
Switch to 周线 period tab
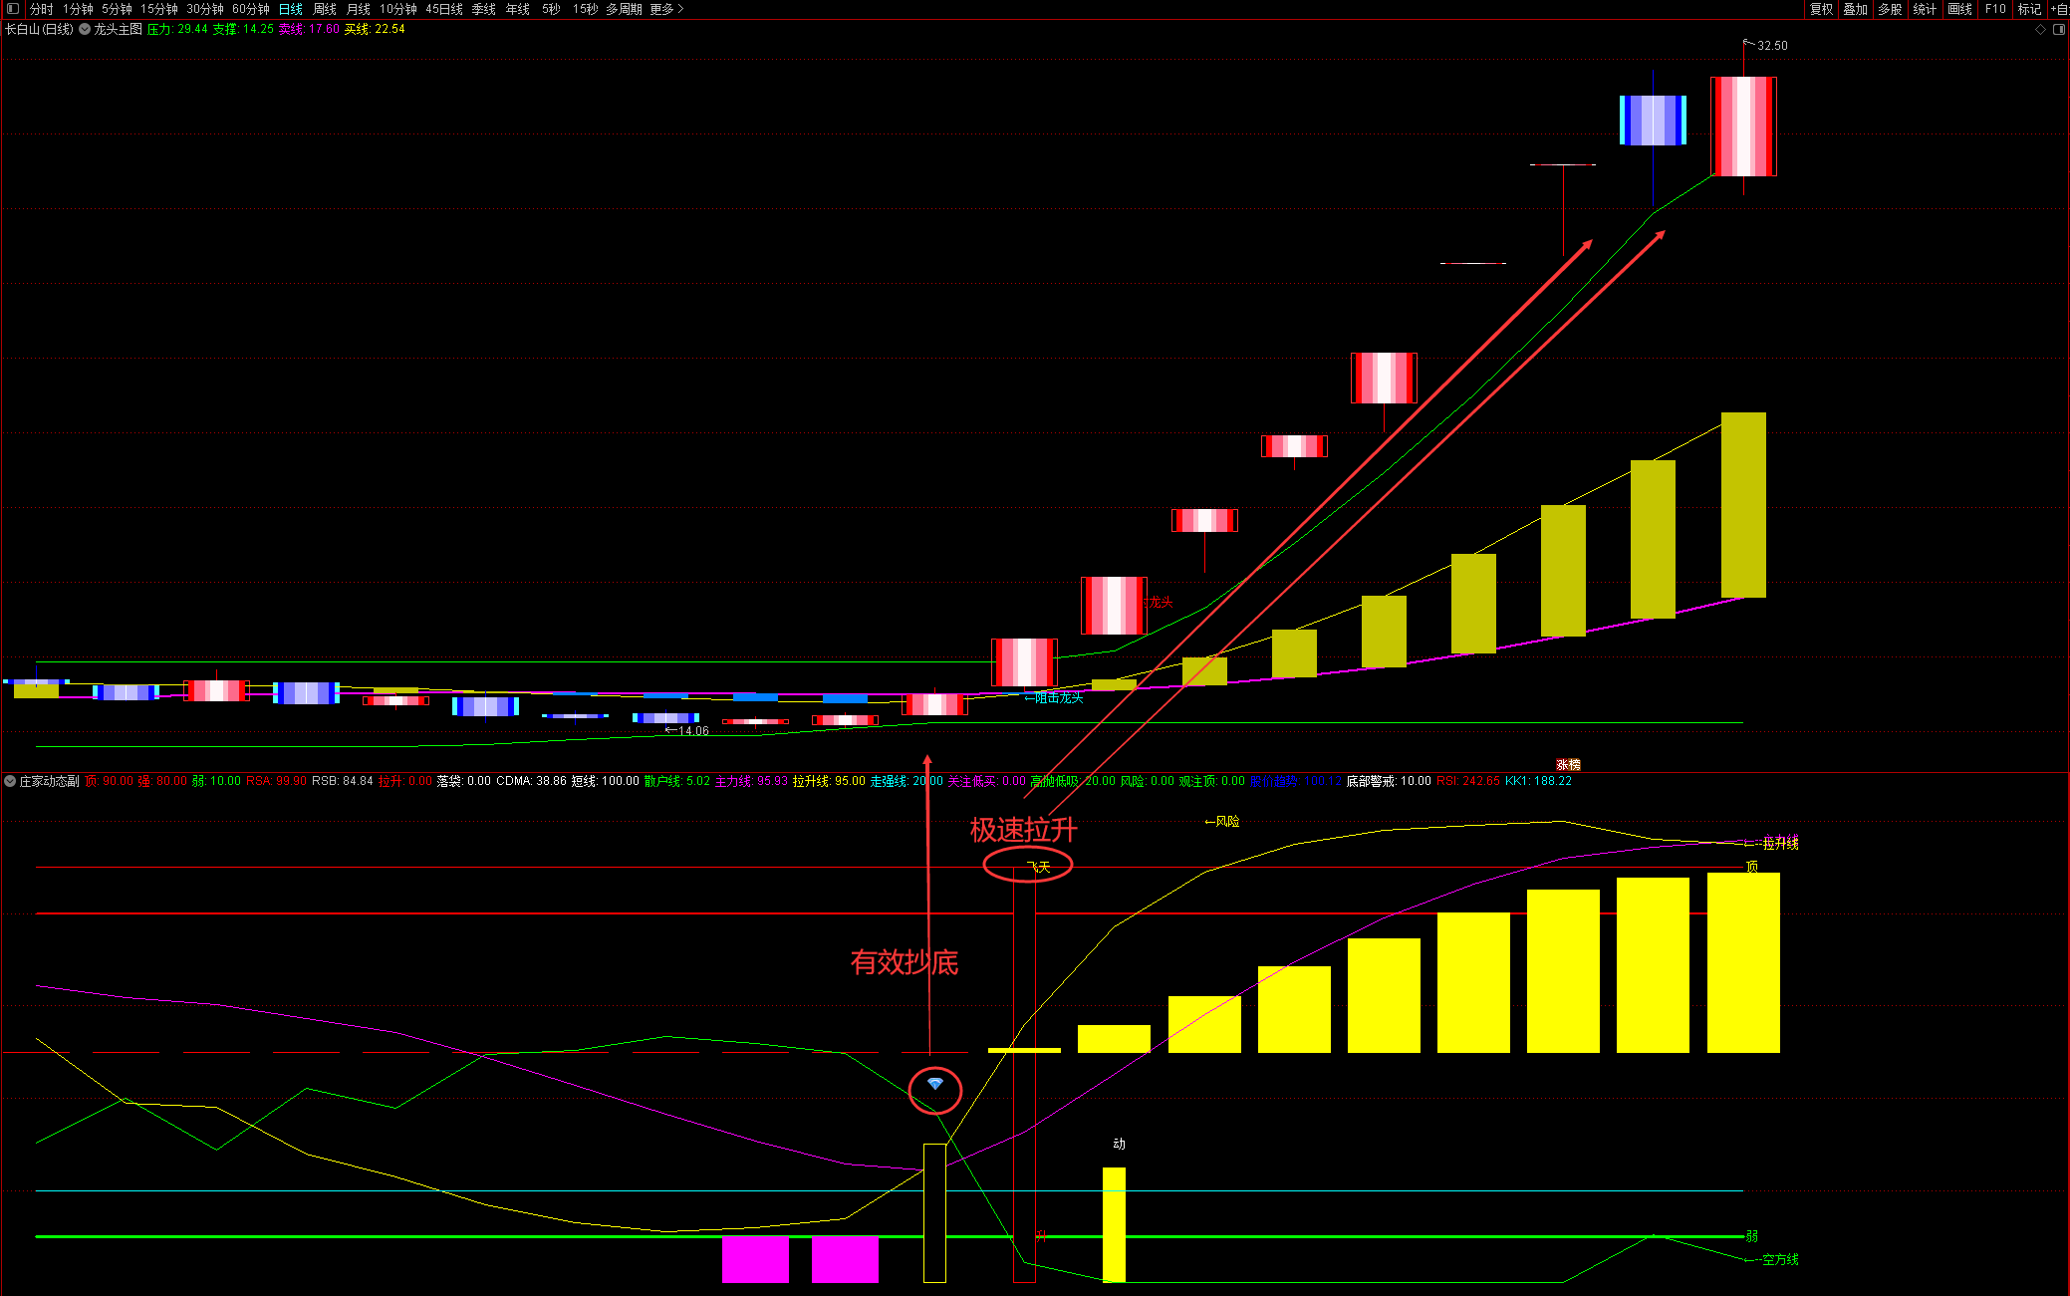click(x=325, y=9)
